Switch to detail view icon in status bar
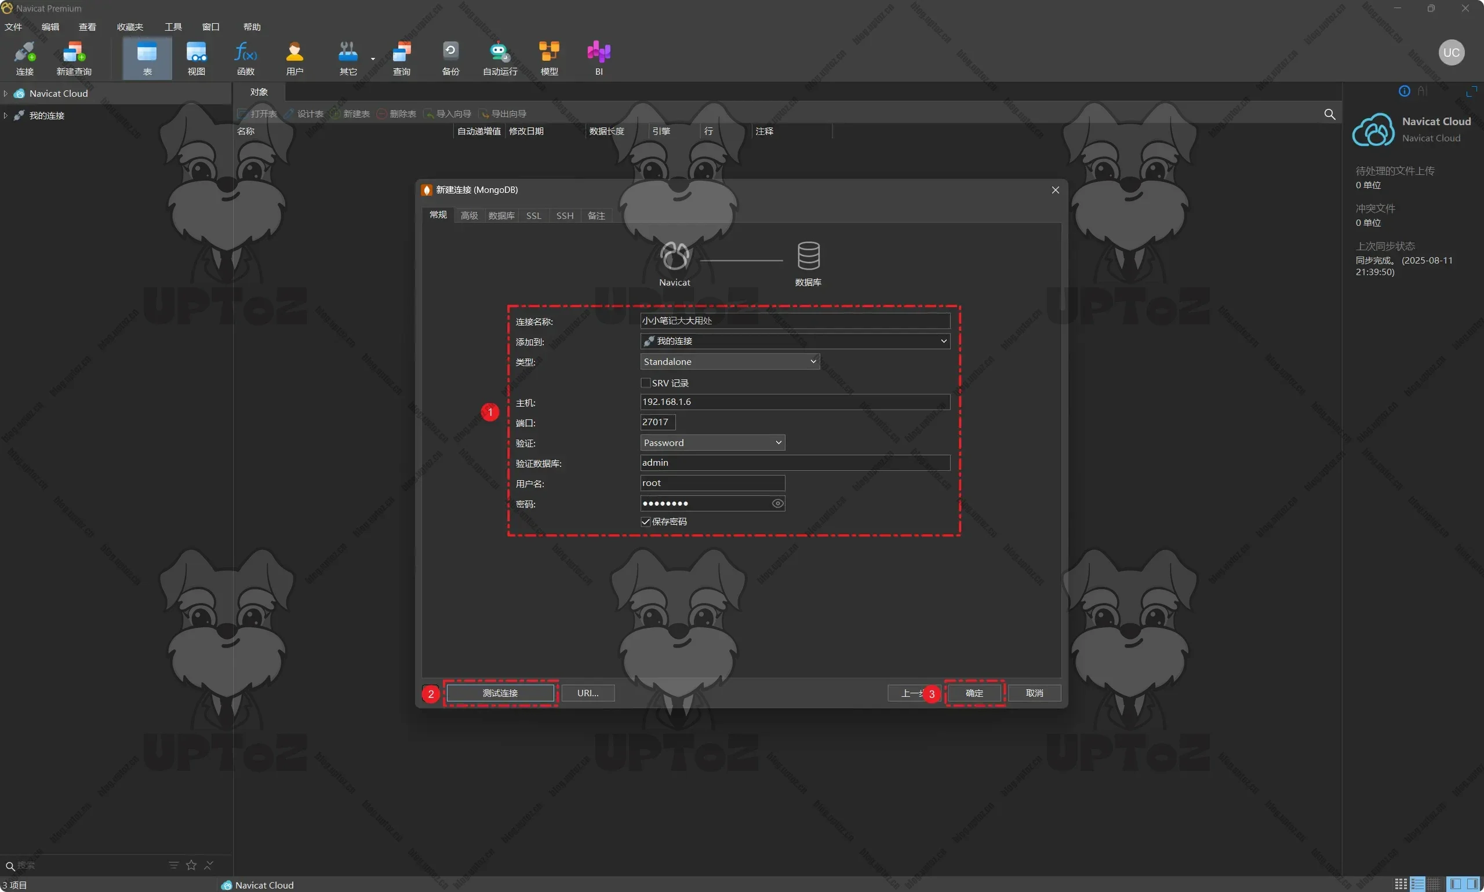Viewport: 1484px width, 892px height. tap(1434, 884)
